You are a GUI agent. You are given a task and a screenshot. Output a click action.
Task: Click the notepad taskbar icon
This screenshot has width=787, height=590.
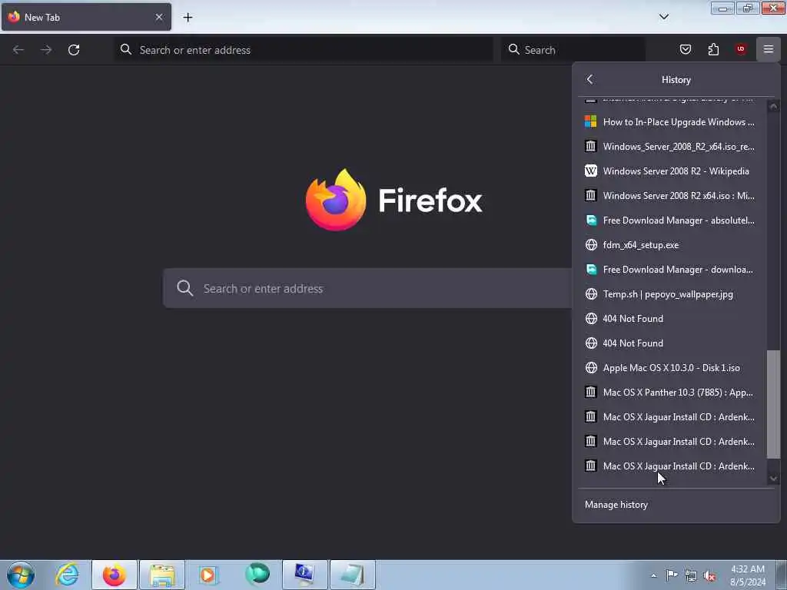(x=352, y=575)
